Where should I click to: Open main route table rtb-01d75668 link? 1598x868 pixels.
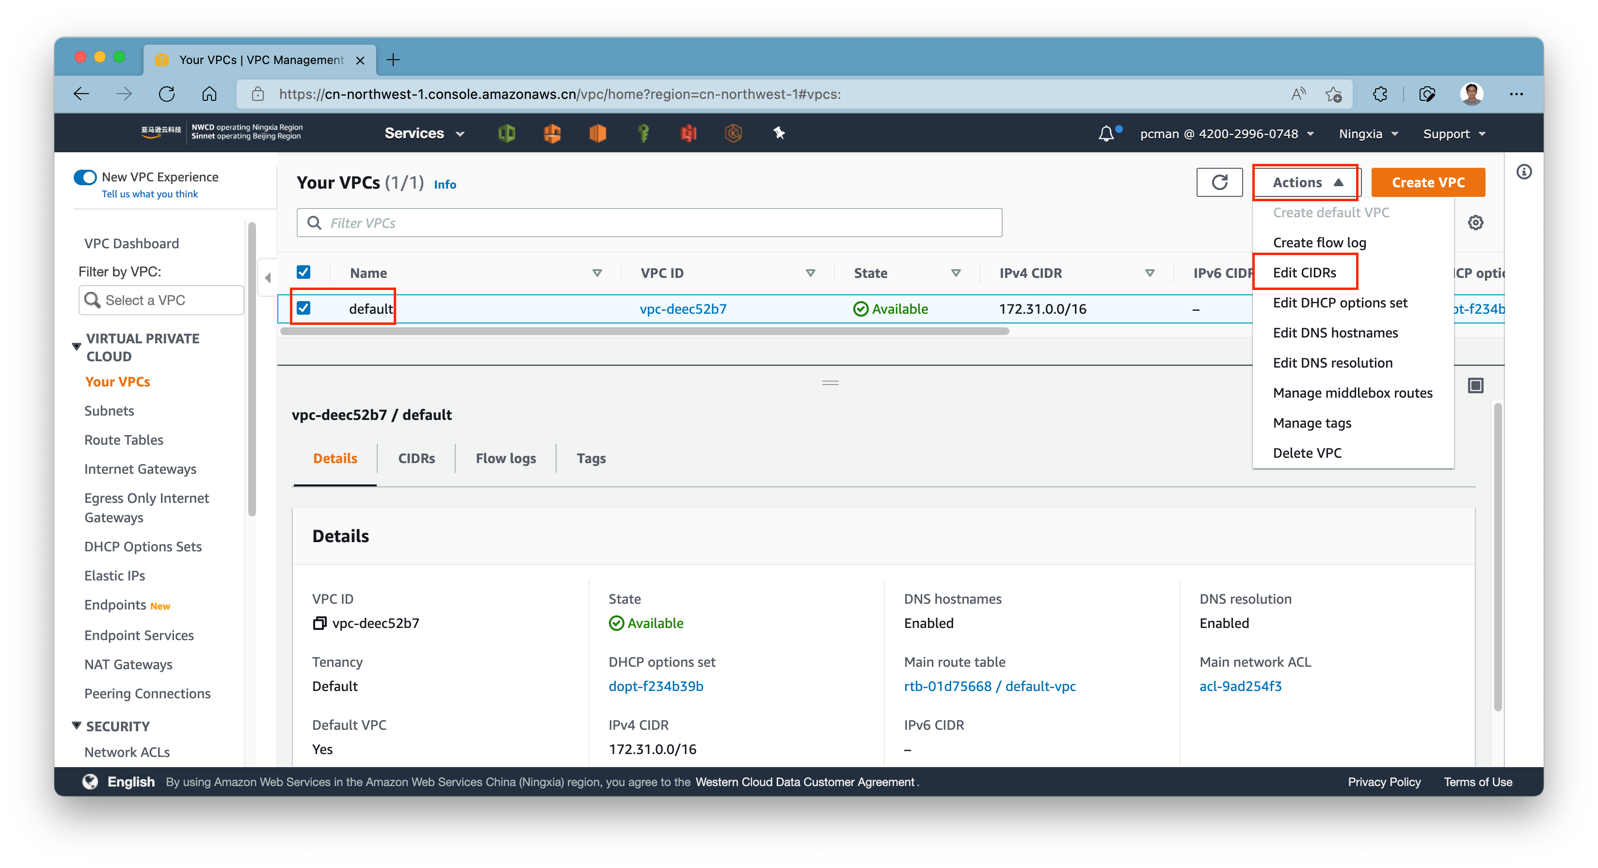[990, 686]
